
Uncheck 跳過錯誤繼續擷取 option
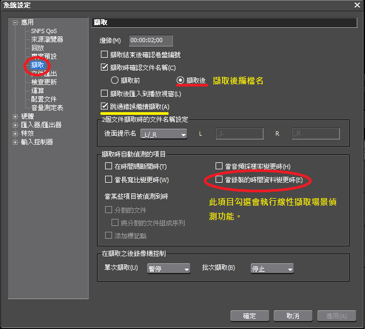[x=105, y=107]
